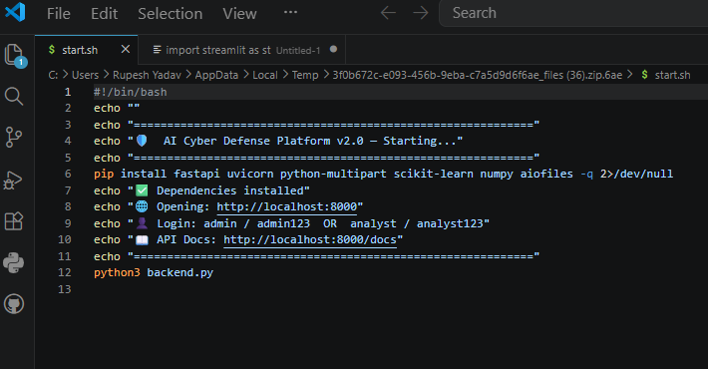The height and width of the screenshot is (369, 708).
Task: Go back with the left arrow
Action: [x=388, y=13]
